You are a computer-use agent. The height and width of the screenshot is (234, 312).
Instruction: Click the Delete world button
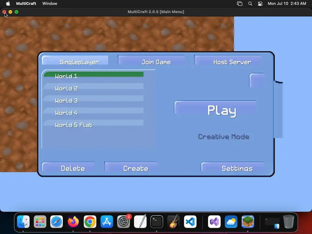click(x=69, y=167)
